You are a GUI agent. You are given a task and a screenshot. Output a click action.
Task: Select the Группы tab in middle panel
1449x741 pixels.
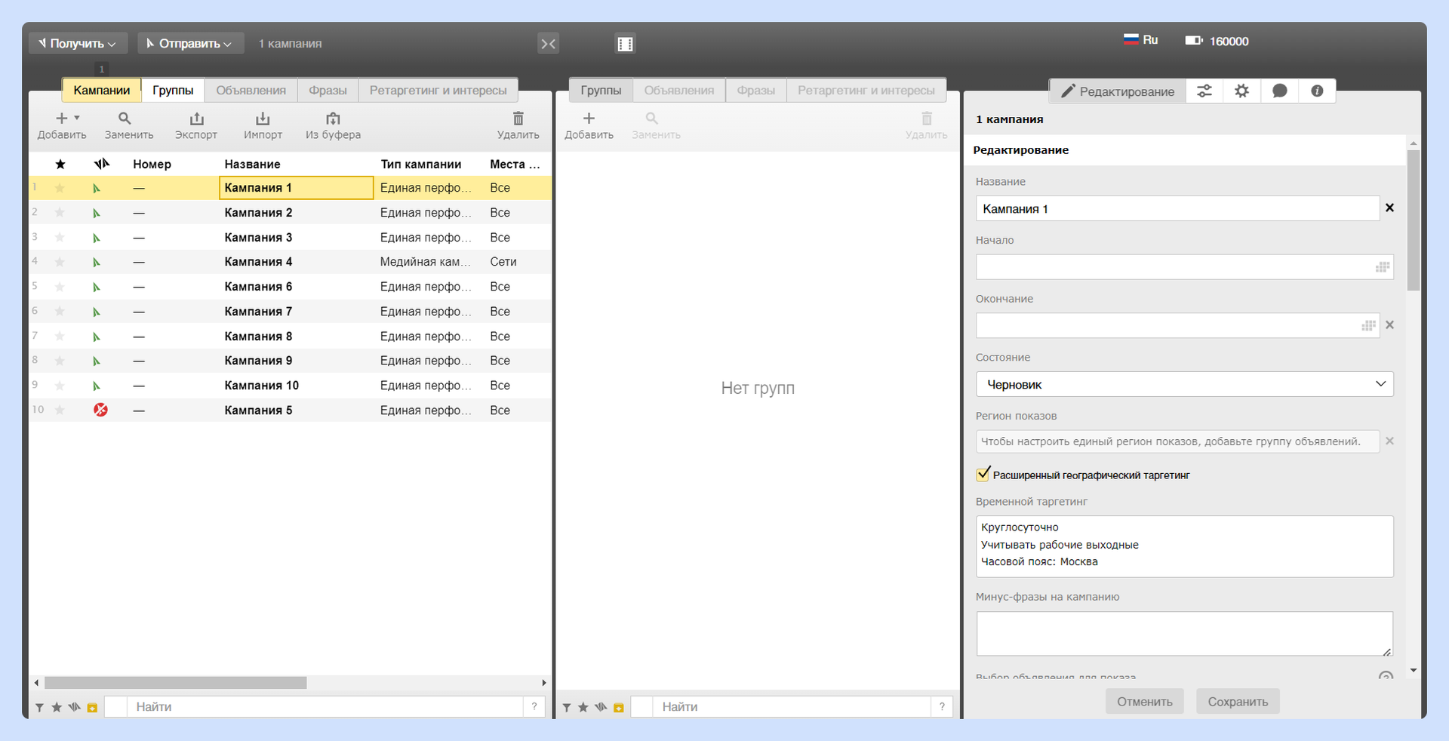[601, 90]
